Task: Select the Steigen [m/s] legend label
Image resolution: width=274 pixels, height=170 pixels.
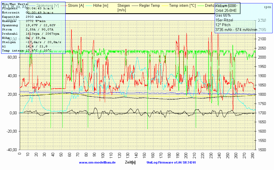Action: coord(124,8)
